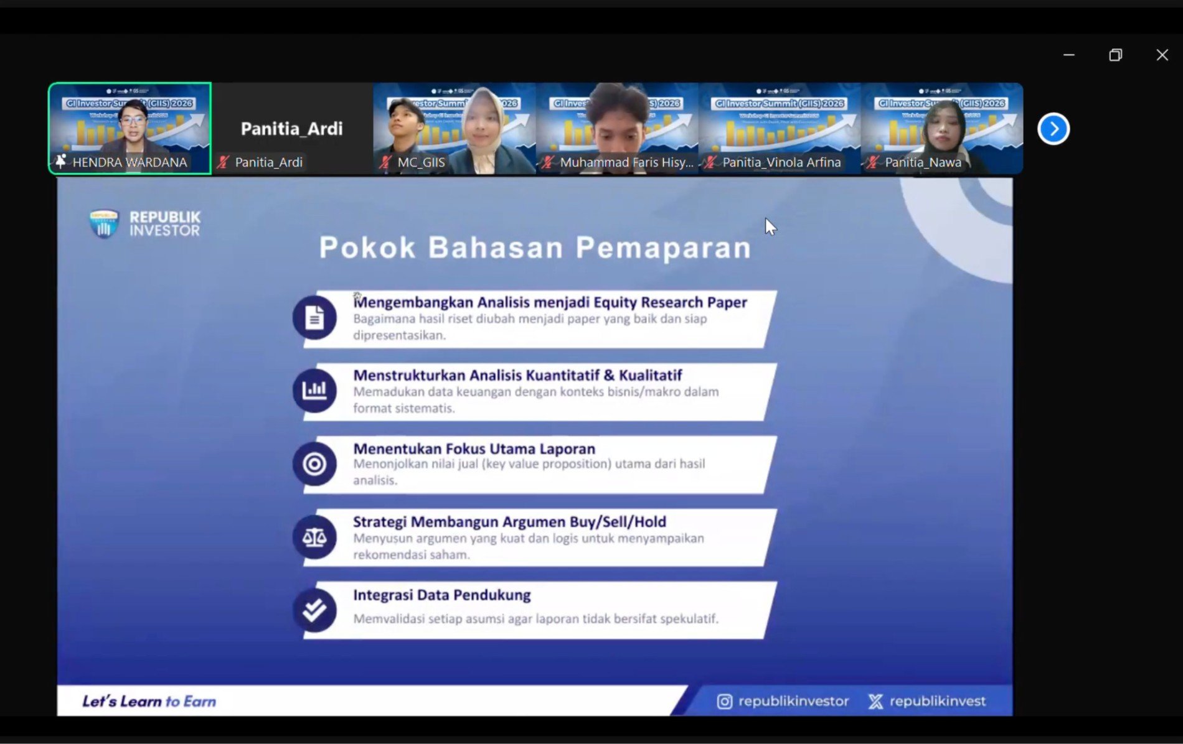Click muted mic icon on Muhammad Faris
The width and height of the screenshot is (1183, 744).
coord(548,162)
